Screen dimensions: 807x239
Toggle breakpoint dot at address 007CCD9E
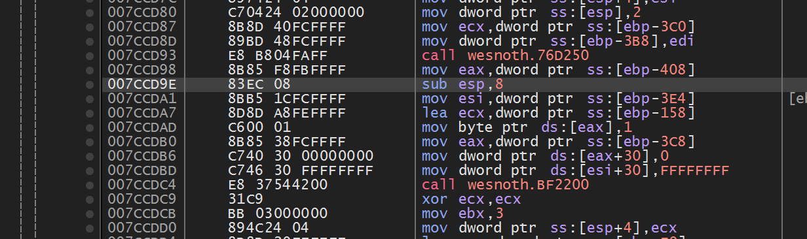pyautogui.click(x=90, y=84)
